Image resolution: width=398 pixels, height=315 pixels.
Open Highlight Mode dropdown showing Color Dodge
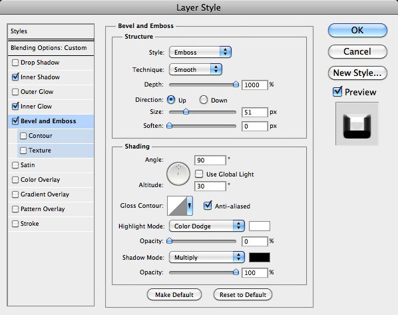click(207, 226)
